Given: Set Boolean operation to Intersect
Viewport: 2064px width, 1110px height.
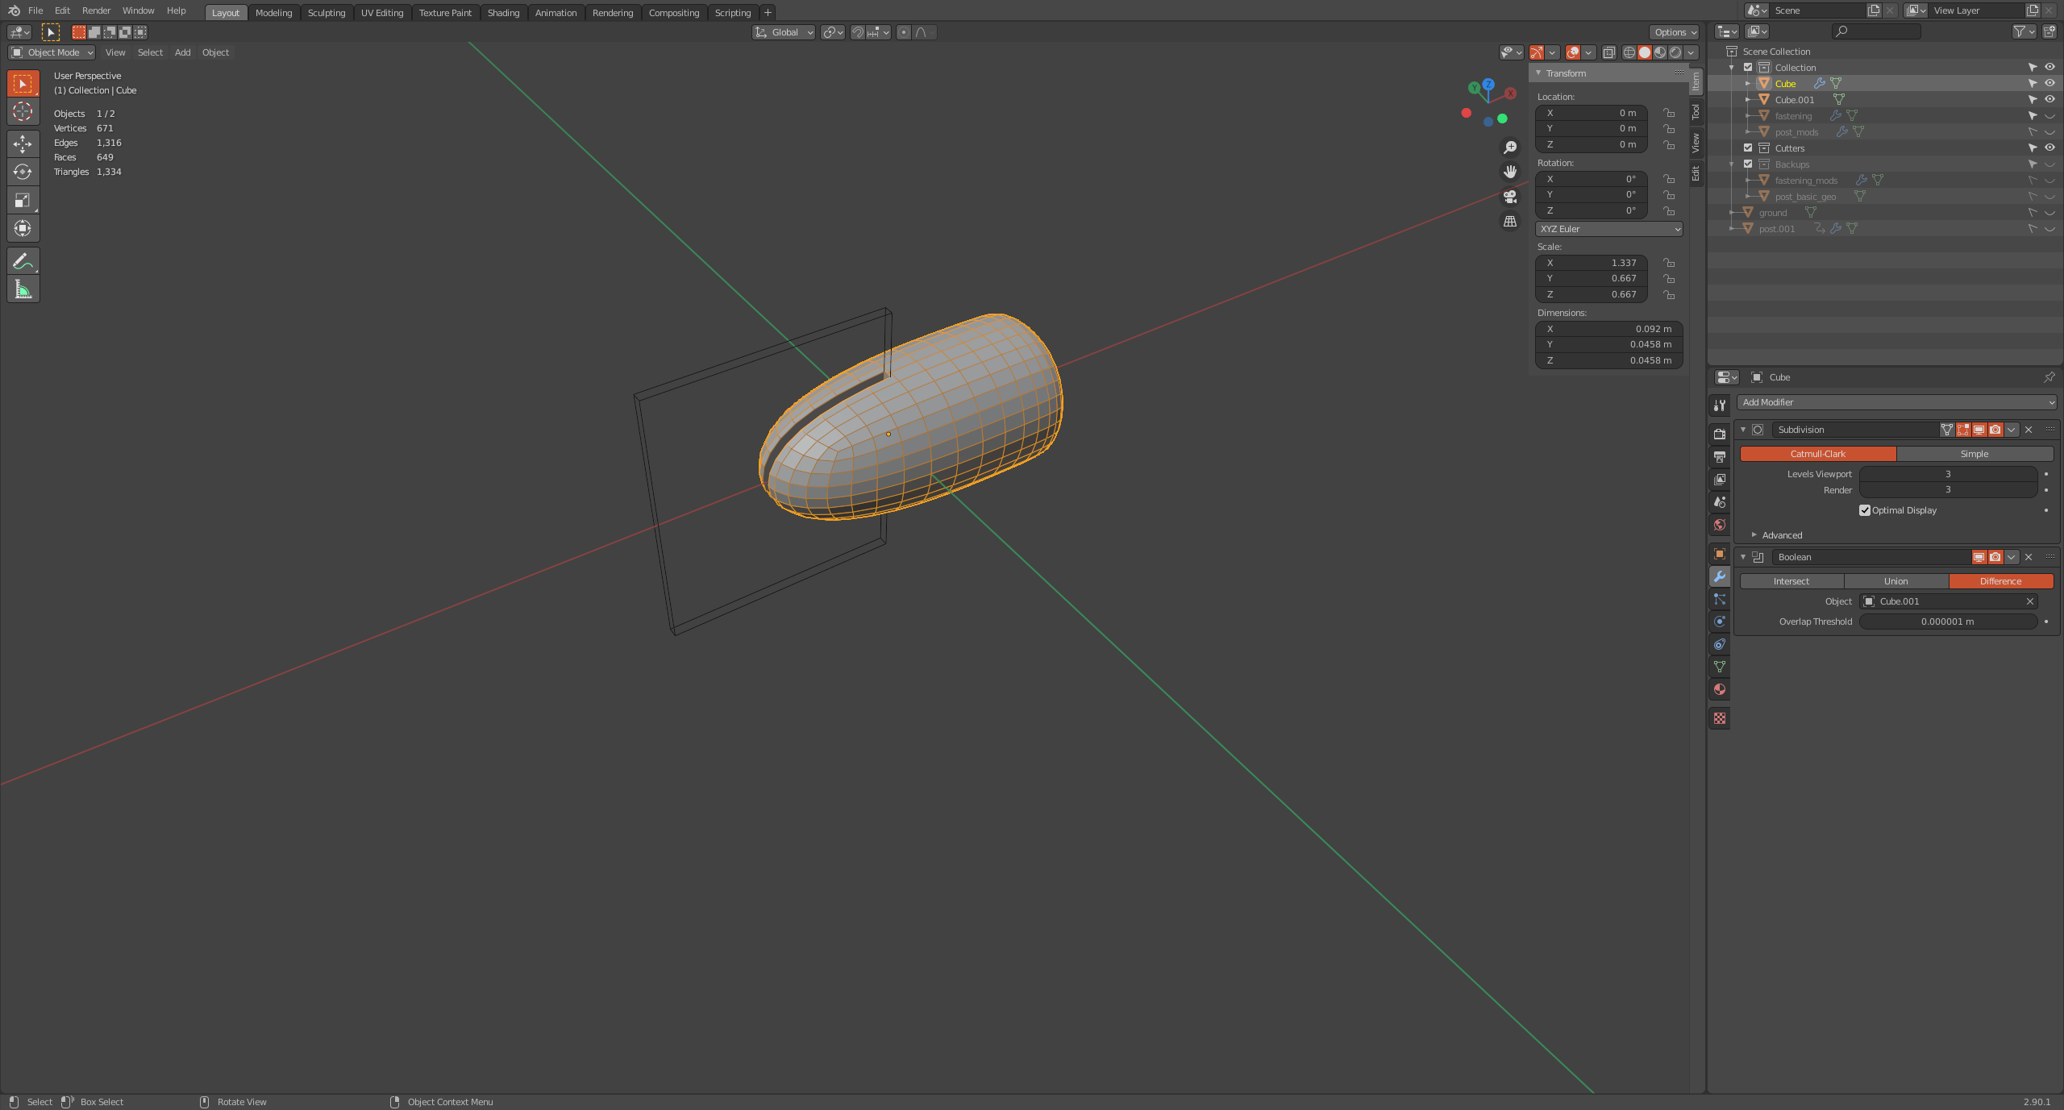Looking at the screenshot, I should [x=1791, y=581].
